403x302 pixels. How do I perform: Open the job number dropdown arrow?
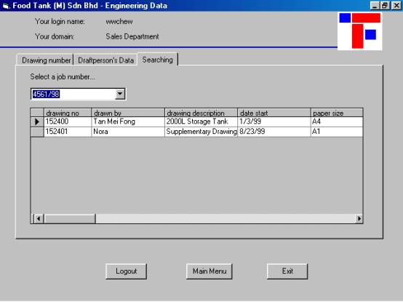(120, 94)
